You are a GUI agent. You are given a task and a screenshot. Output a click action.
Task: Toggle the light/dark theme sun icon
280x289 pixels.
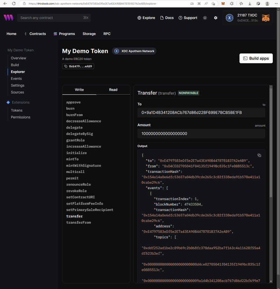click(205, 18)
